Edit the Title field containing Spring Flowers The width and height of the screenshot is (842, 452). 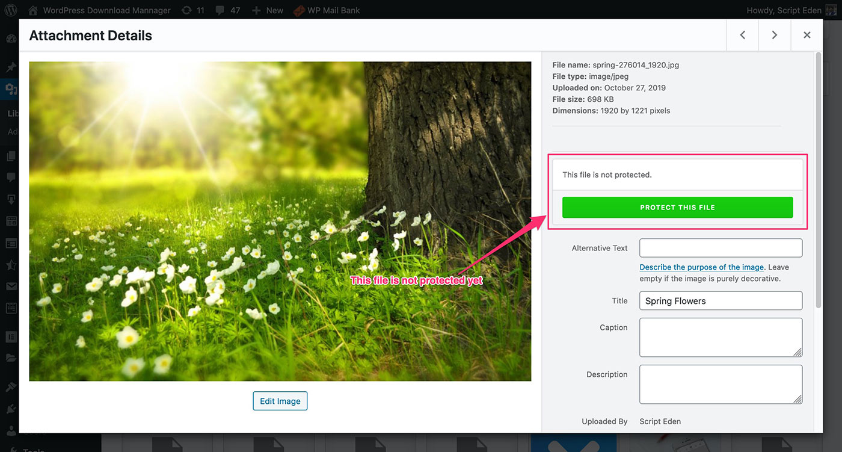720,300
